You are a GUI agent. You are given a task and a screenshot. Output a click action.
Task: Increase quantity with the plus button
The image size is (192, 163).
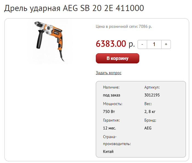point(166,44)
